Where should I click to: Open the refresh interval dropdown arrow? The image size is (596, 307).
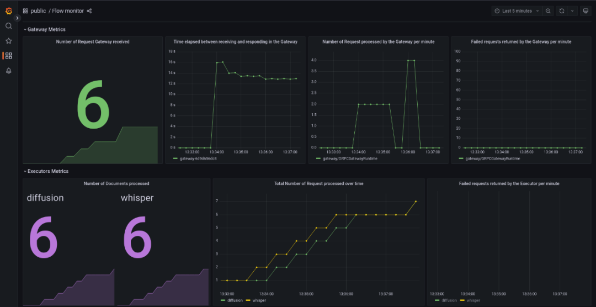[572, 11]
